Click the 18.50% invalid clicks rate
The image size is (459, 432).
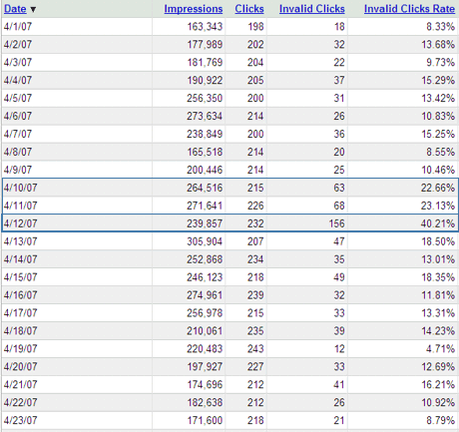point(438,241)
